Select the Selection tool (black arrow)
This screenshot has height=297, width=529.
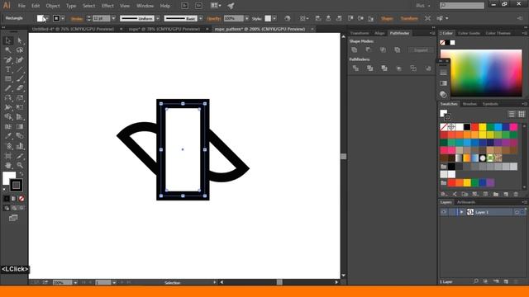tap(8, 40)
